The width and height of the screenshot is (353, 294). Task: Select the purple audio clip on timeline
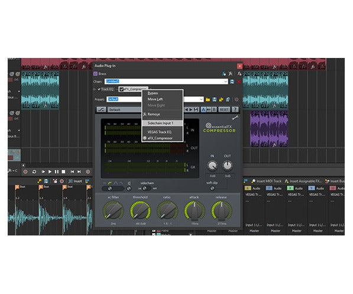(x=269, y=129)
